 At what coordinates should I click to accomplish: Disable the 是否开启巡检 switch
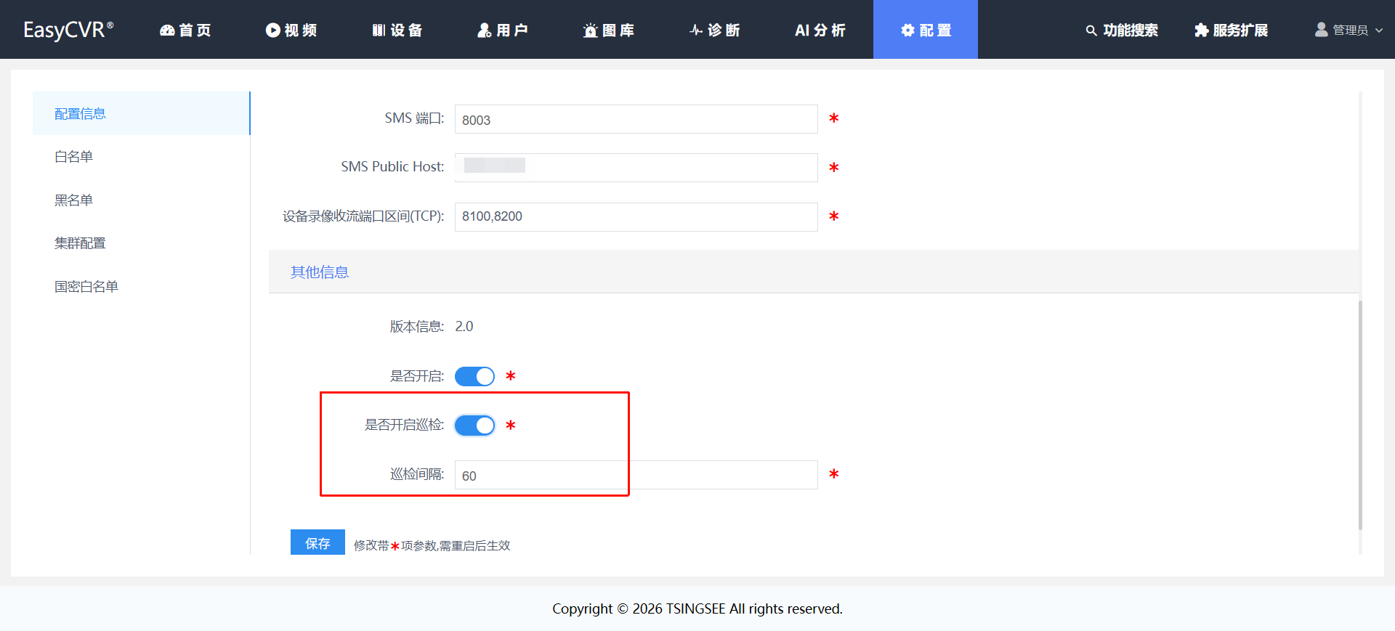click(x=474, y=426)
